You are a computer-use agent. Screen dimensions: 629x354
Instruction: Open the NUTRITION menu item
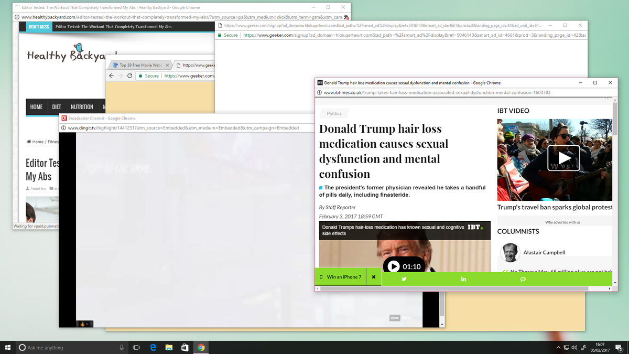pyautogui.click(x=82, y=107)
